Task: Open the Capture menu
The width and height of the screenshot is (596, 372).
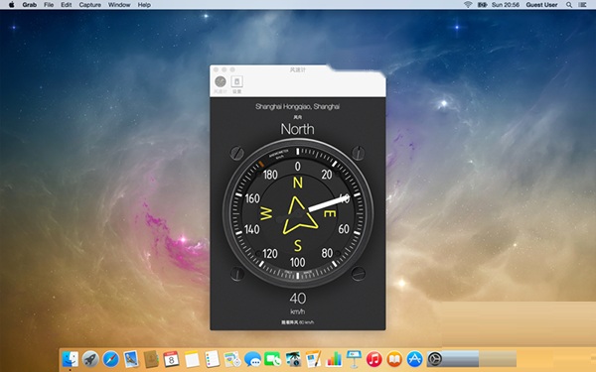Action: [90, 5]
